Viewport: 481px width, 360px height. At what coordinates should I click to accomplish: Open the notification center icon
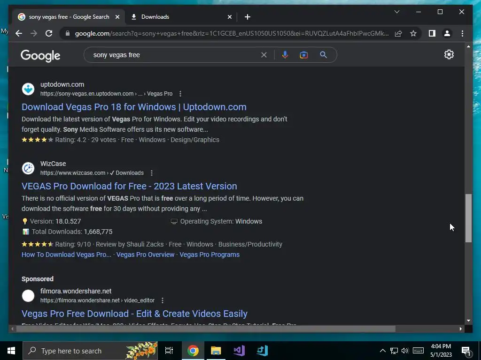click(466, 351)
